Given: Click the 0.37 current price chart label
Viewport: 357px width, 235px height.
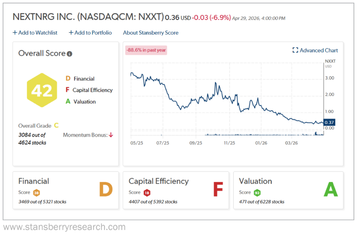Looking at the screenshot, I should click(329, 122).
